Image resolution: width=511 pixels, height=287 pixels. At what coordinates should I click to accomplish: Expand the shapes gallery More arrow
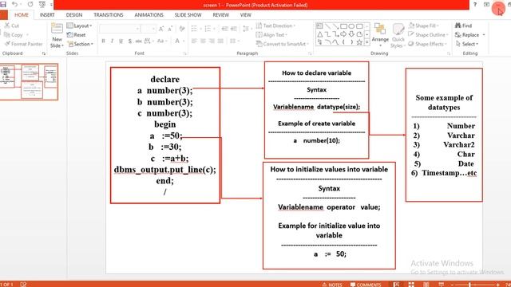click(x=367, y=42)
